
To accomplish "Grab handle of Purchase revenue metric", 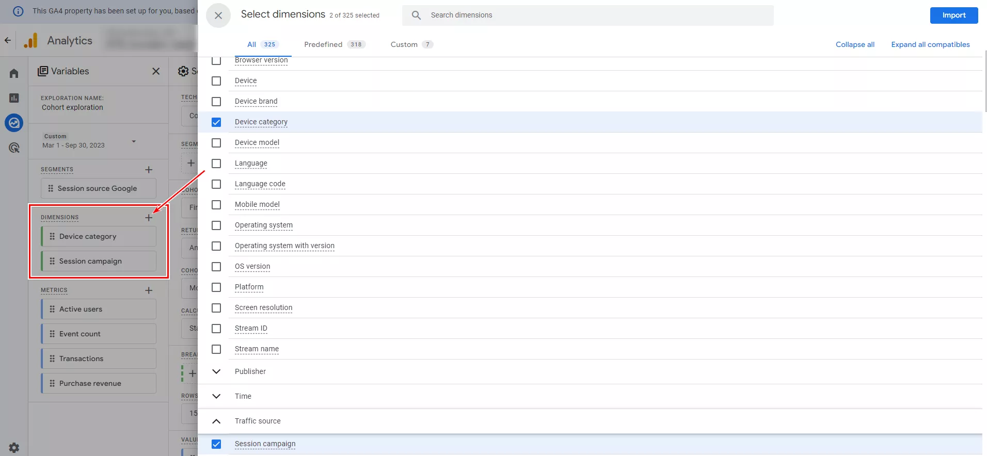I will click(52, 383).
